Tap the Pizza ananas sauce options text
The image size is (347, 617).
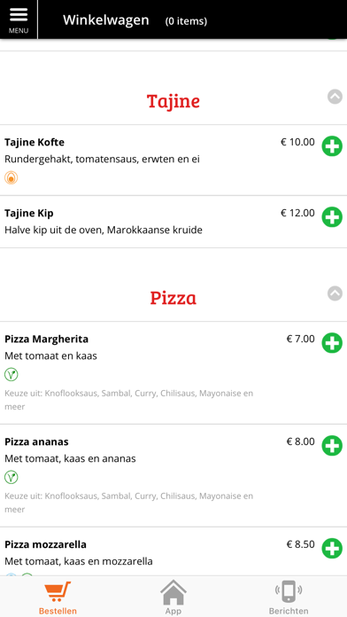coord(129,503)
